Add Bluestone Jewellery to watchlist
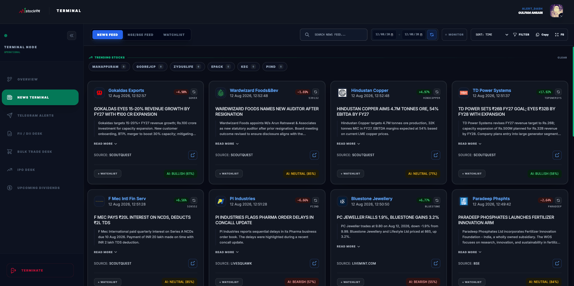This screenshot has height=286, width=574. click(351, 282)
